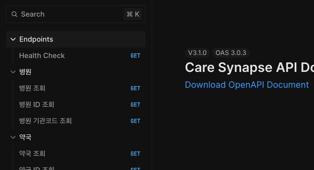The height and width of the screenshot is (170, 314).
Task: Open the 약국 조회 endpoint
Action: pos(32,154)
